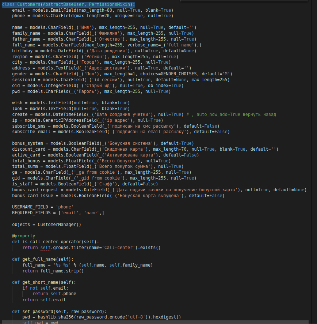Click the get_short_name method name

pyautogui.click(x=40, y=282)
